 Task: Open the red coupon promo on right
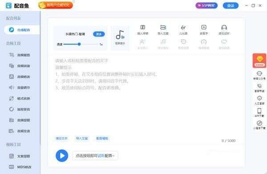click(x=259, y=61)
